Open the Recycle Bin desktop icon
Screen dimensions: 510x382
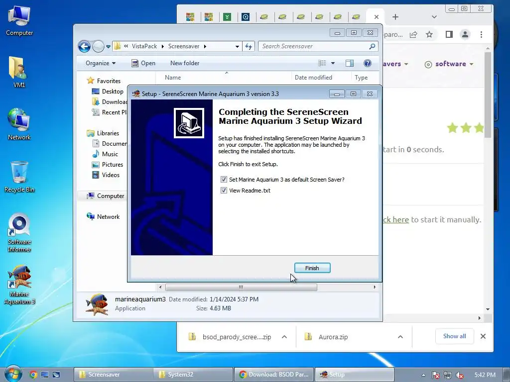[x=19, y=177]
